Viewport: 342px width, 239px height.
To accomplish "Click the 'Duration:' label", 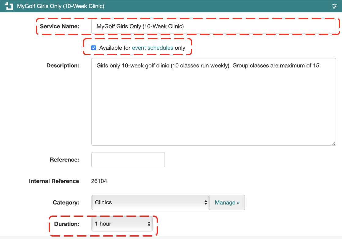I will tap(66, 224).
